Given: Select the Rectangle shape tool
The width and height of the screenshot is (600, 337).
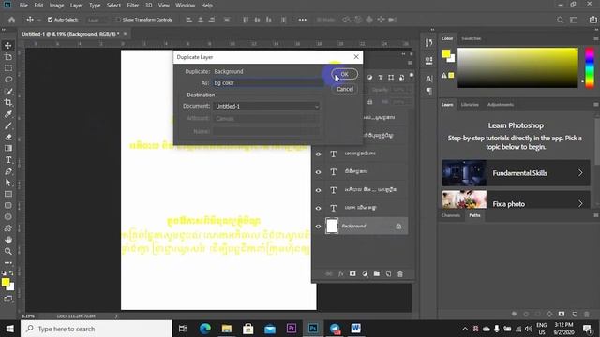Looking at the screenshot, I should (x=7, y=194).
